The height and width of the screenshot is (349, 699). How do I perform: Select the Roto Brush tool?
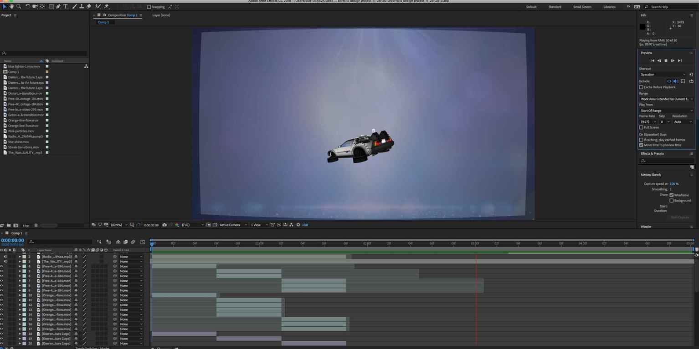[x=98, y=7]
